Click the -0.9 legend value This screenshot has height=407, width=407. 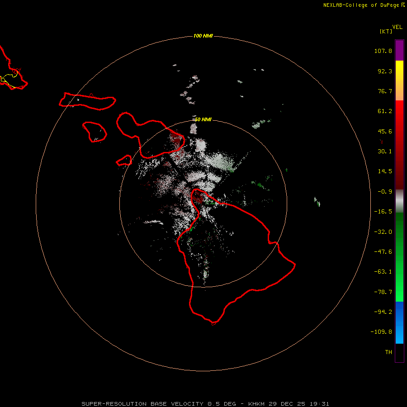point(385,192)
